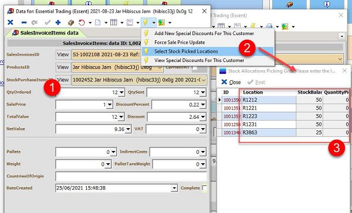Click the info icon on the top-right blue tab
352x213 pixels.
point(327,4)
